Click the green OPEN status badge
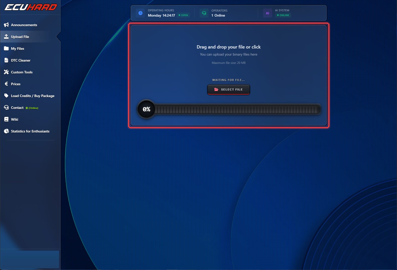 [183, 15]
